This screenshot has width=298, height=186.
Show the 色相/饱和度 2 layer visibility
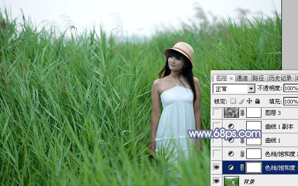click(x=216, y=154)
